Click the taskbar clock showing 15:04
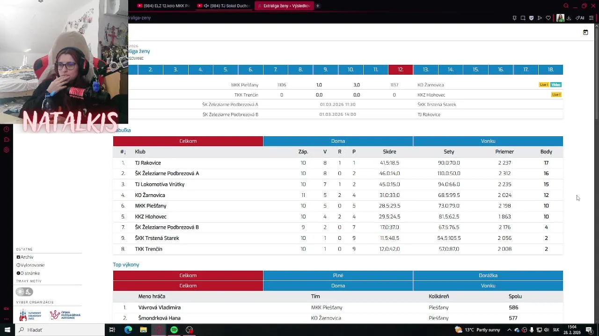599x336 pixels. coord(572,330)
